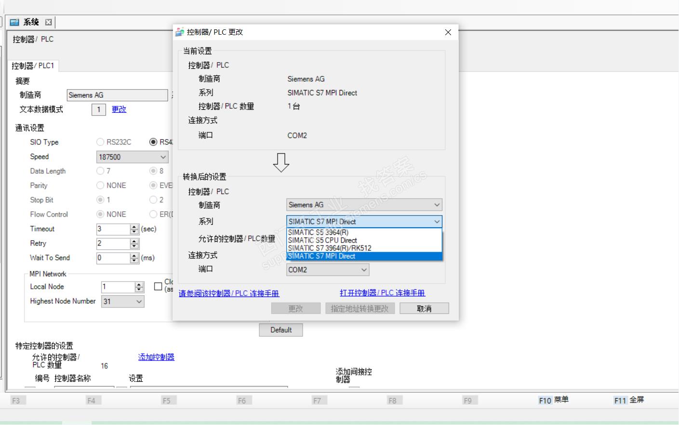Switch to the 系统 tab
Viewport: 679px width, 425px height.
point(31,22)
